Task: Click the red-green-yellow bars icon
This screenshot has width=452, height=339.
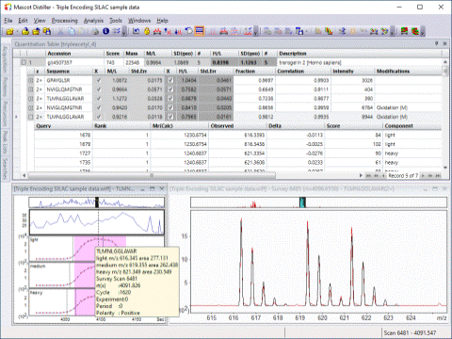Action: (329, 31)
